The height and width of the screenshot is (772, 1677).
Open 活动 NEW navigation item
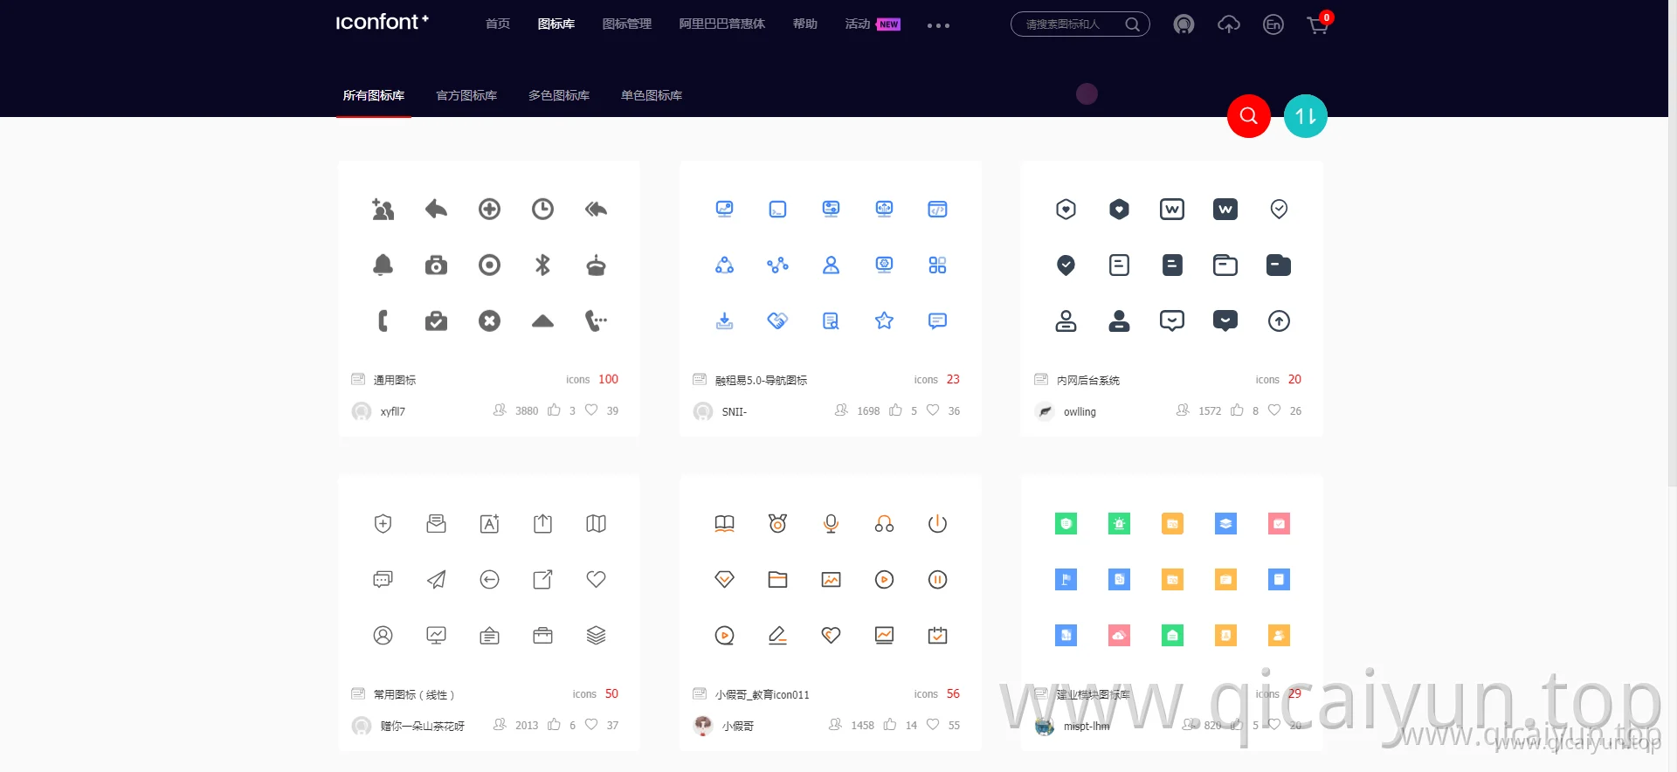tap(873, 24)
